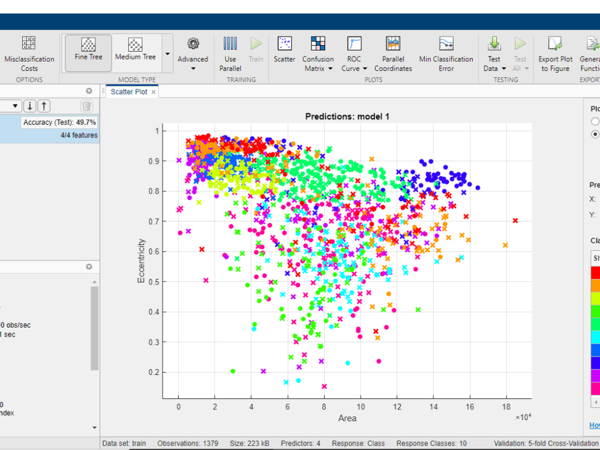
Task: Sort models using the down-arrow button
Action: tap(29, 106)
